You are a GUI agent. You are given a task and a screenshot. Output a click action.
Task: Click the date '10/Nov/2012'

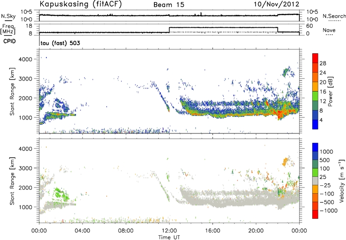click(x=276, y=4)
